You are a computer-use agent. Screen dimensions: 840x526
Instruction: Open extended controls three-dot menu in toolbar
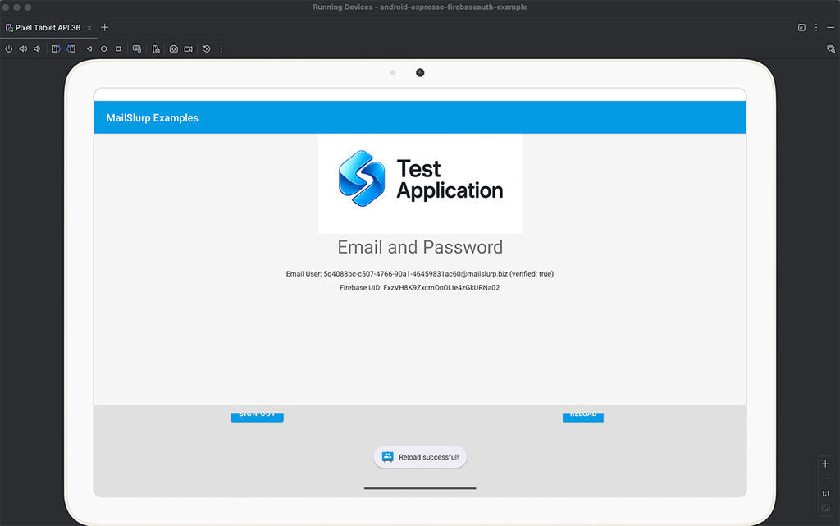coord(221,48)
